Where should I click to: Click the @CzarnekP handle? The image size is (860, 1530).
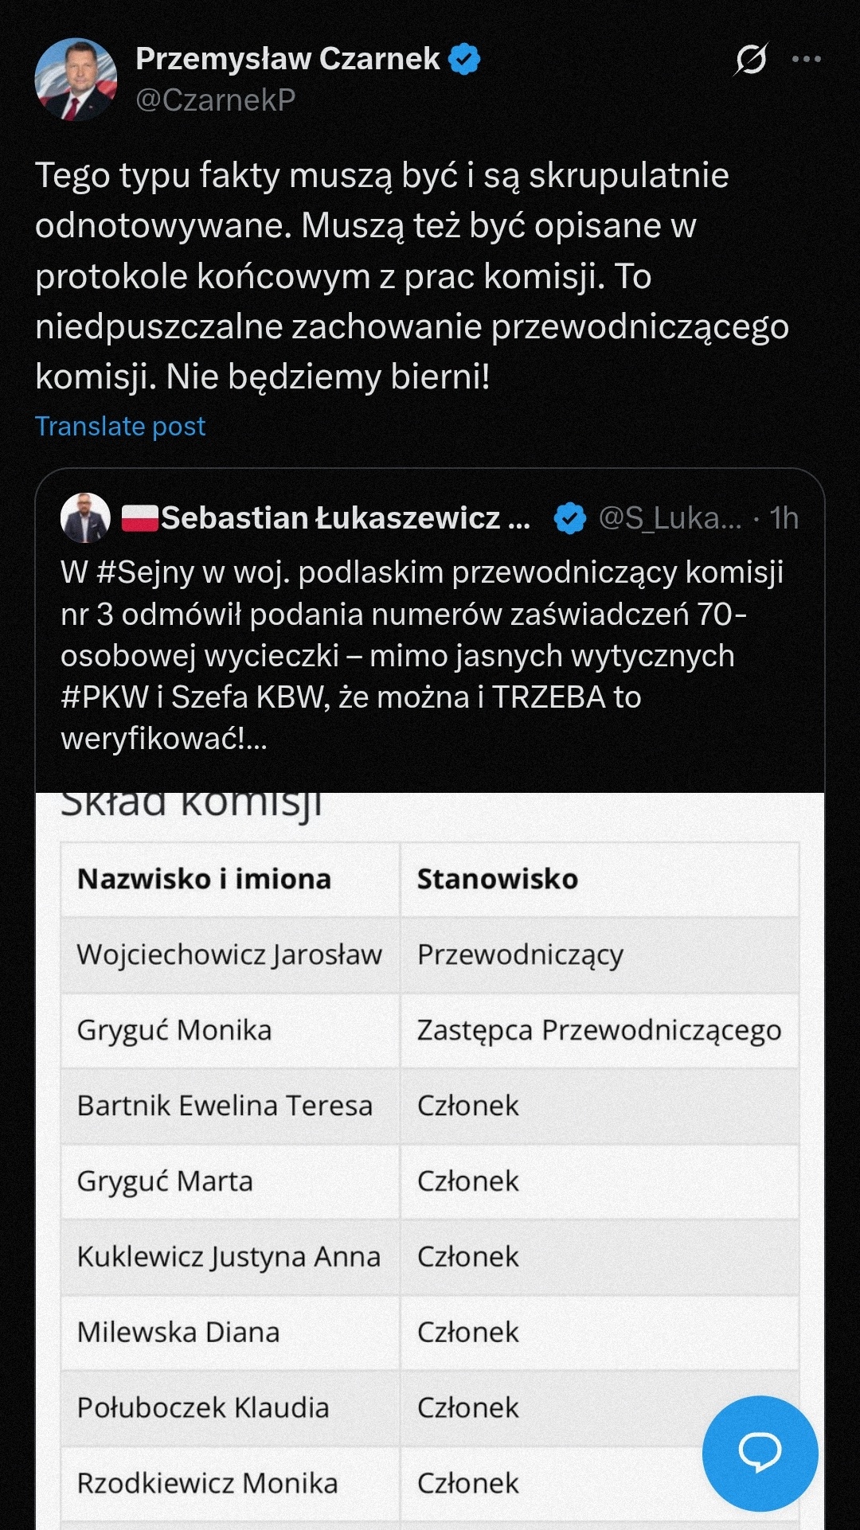(215, 100)
